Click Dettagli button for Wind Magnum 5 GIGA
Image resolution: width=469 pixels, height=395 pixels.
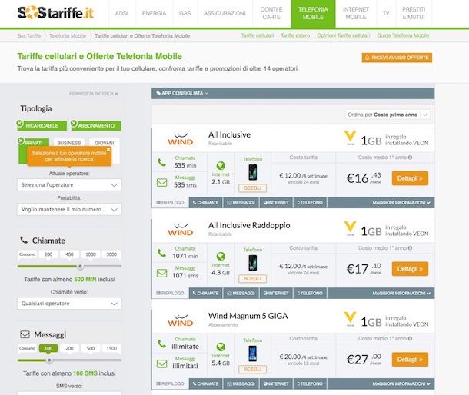(x=410, y=360)
